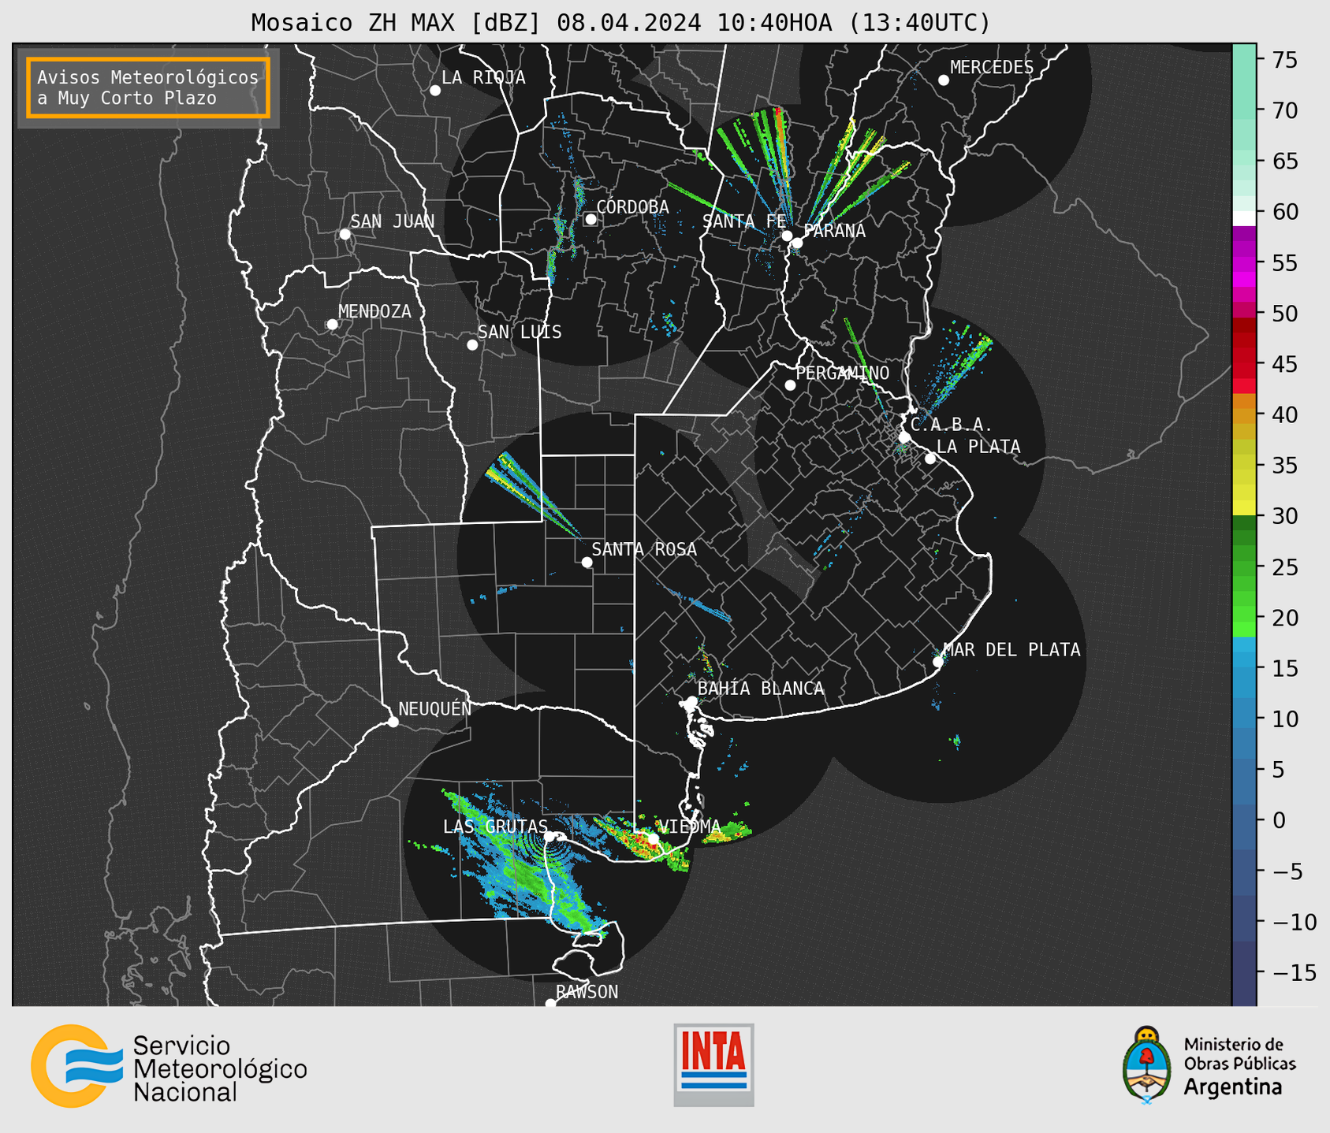
Task: Click the LA PLATA city marker dot
Action: click(930, 459)
